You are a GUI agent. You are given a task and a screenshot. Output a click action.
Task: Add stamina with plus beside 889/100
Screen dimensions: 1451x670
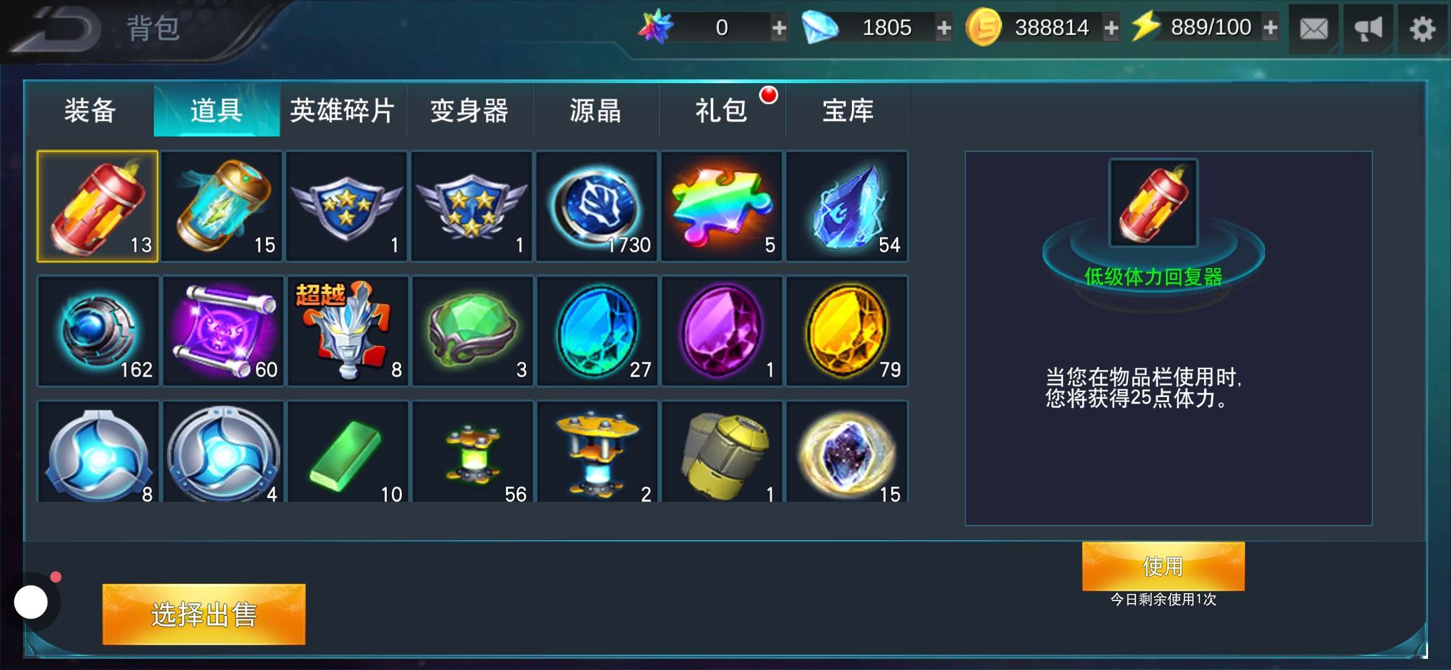pyautogui.click(x=1270, y=28)
